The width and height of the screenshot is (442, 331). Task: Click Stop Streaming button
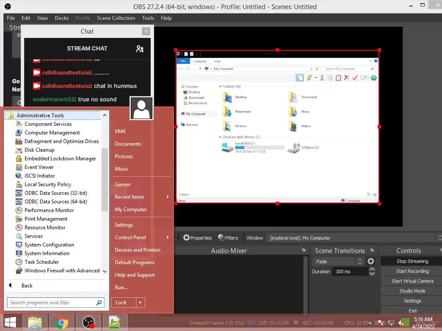[x=412, y=261]
